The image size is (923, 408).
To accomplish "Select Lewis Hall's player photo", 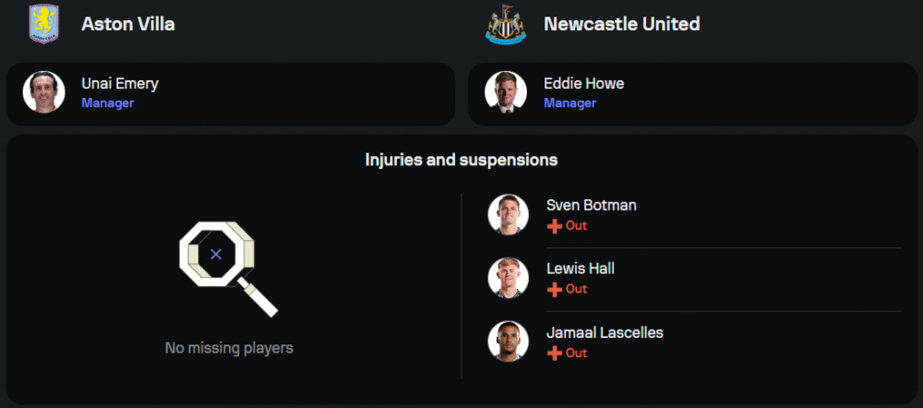I will (509, 278).
